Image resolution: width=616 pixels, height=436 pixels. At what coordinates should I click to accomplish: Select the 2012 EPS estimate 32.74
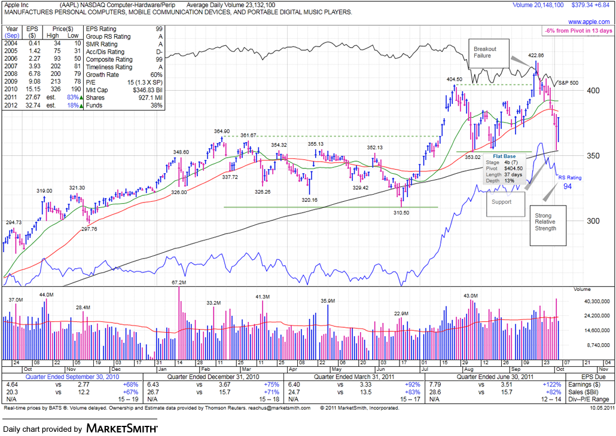pos(33,106)
